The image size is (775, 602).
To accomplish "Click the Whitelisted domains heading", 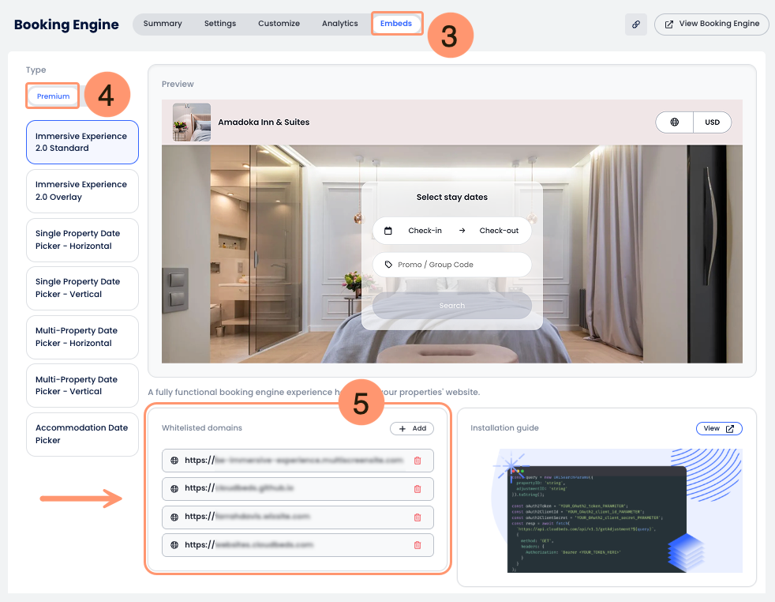I will (x=202, y=428).
